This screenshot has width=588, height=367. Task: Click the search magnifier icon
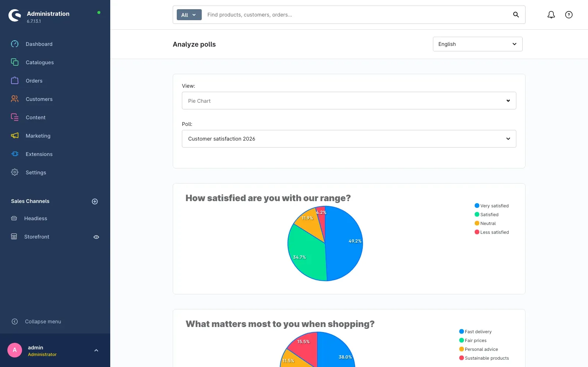[516, 15]
